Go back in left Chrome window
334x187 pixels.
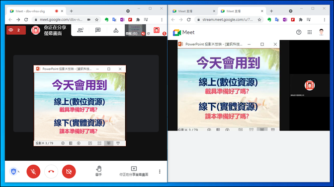pos(10,19)
